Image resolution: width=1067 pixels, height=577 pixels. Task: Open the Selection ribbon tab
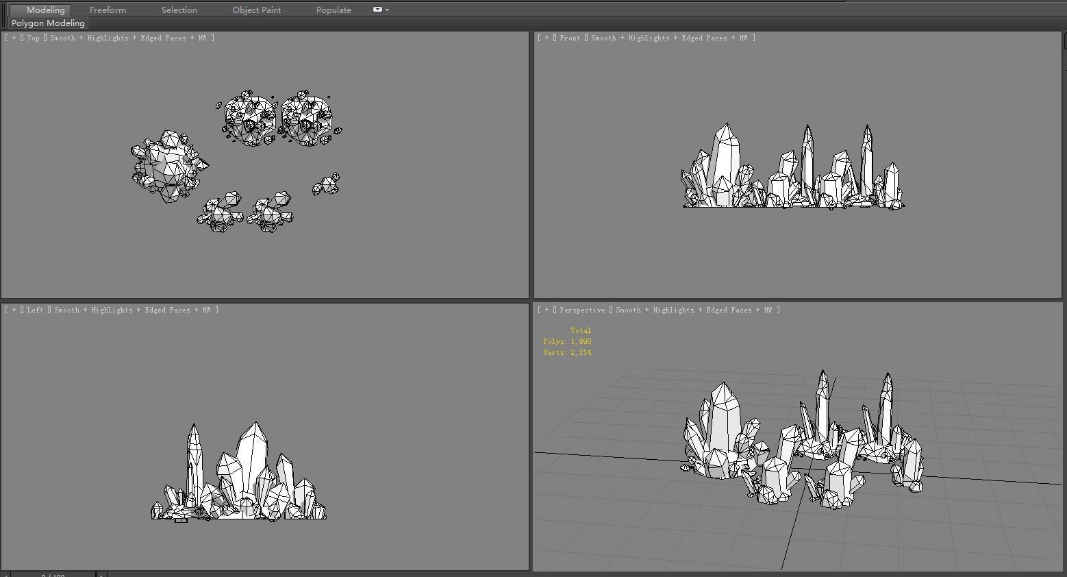179,10
